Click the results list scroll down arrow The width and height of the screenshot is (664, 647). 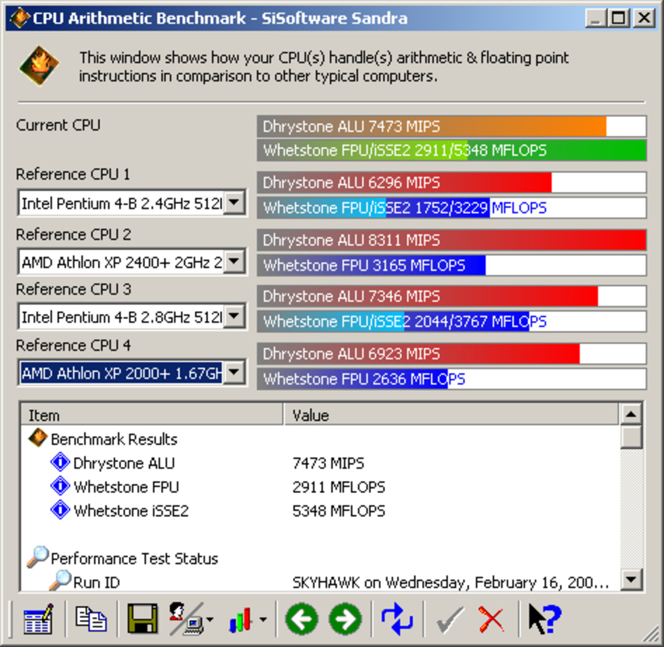pyautogui.click(x=631, y=579)
